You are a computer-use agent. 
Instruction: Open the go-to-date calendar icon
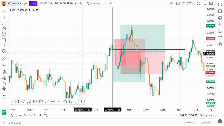click(x=46, y=115)
